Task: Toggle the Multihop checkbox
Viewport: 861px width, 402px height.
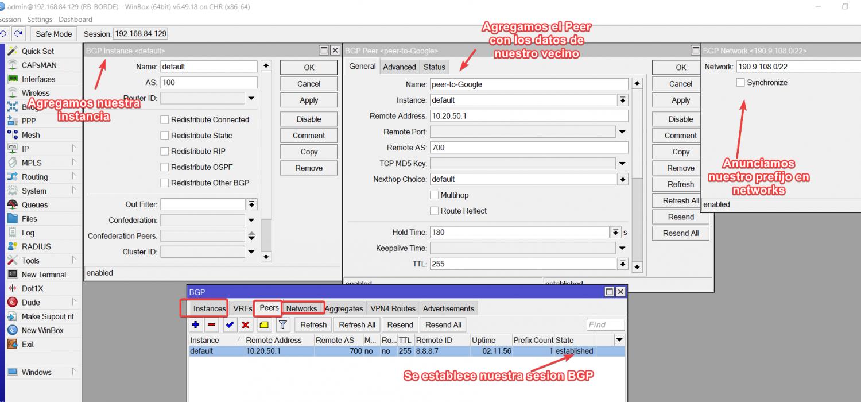Action: point(435,195)
